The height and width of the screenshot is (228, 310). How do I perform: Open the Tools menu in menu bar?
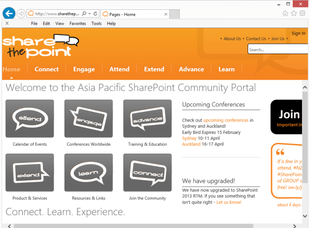pyautogui.click(x=96, y=23)
